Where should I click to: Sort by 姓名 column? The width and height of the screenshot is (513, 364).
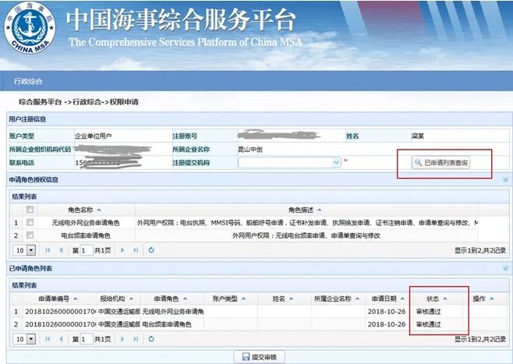tap(283, 299)
